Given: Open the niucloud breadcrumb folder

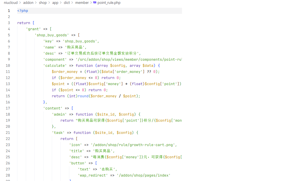Looking at the screenshot, I should pyautogui.click(x=11, y=3).
